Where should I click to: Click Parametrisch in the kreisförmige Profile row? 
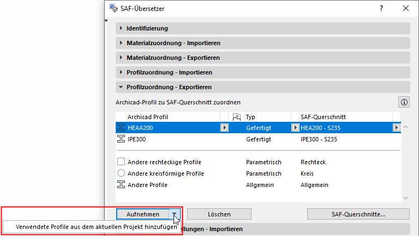click(x=264, y=173)
